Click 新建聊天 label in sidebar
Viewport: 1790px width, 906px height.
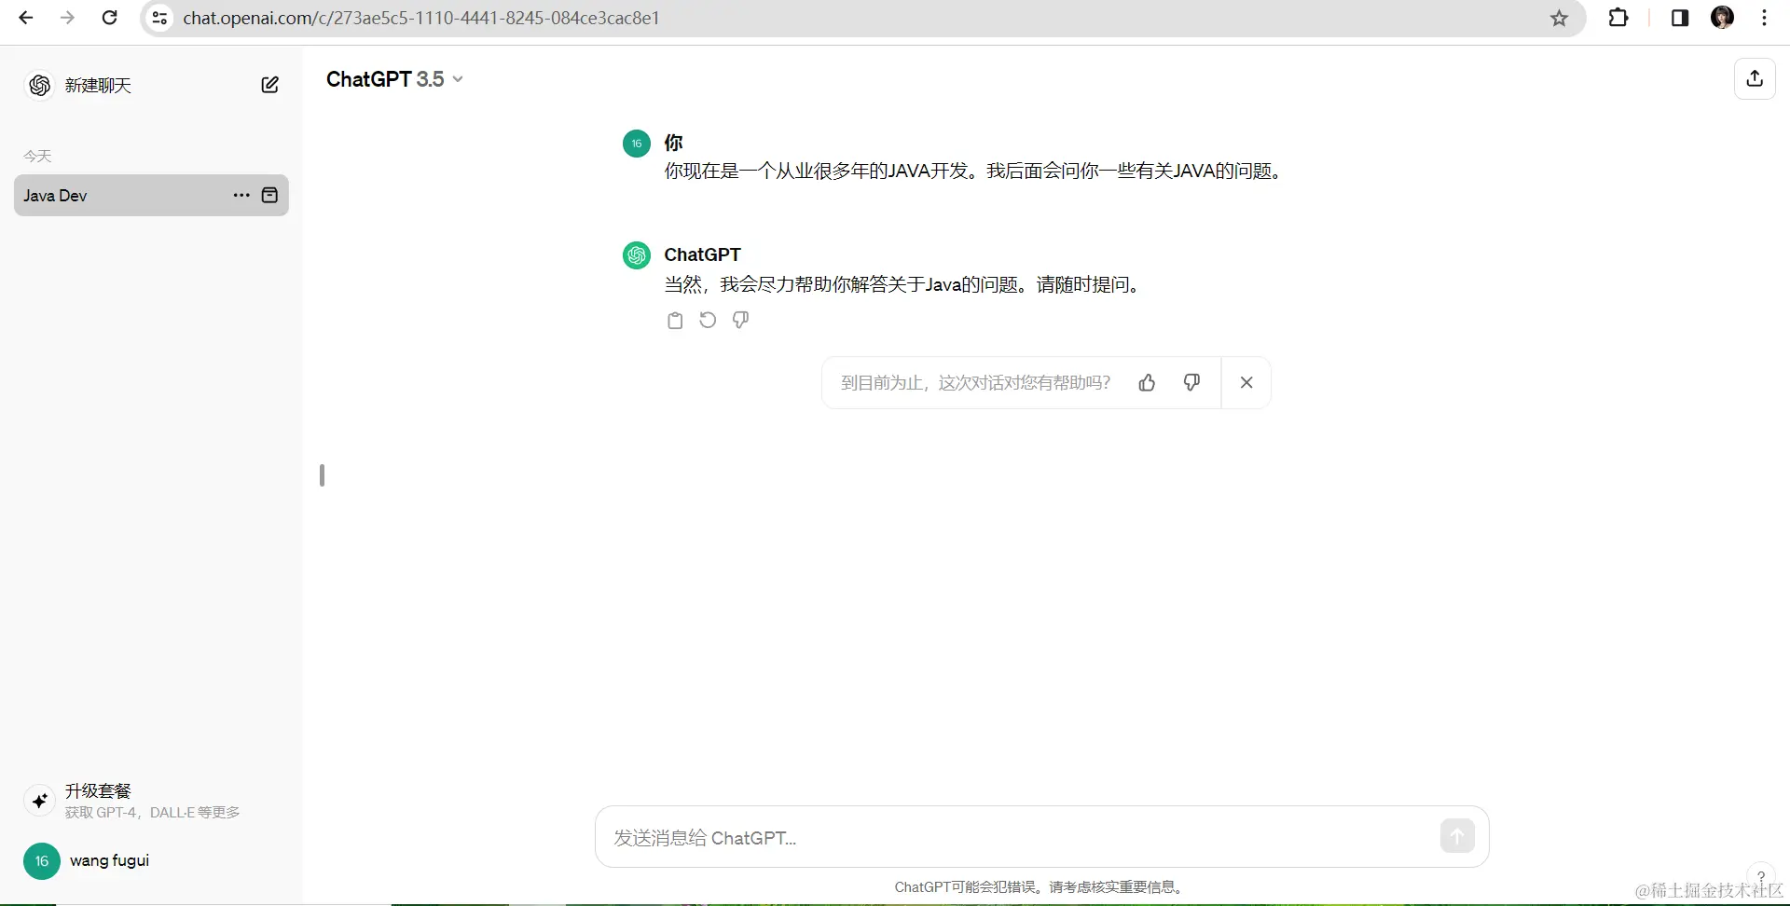[98, 85]
